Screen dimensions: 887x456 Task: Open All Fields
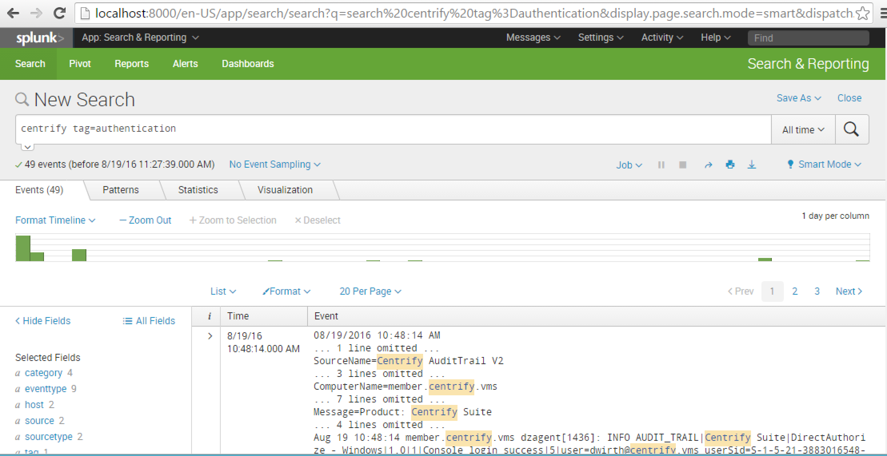(149, 321)
